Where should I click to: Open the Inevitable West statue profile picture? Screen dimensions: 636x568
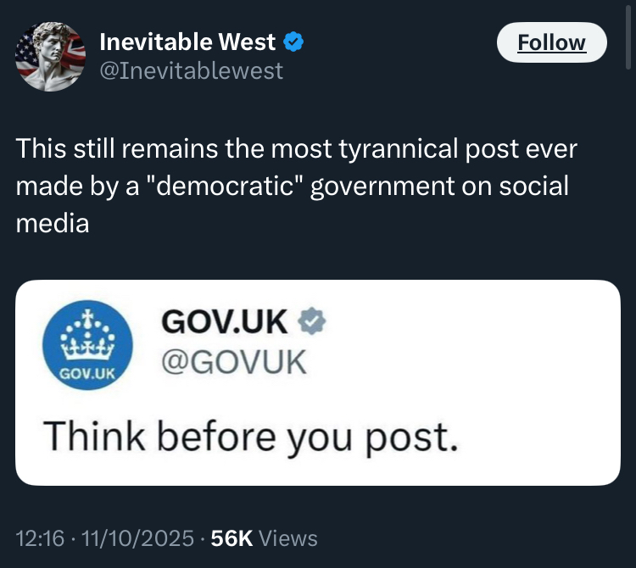coord(51,55)
